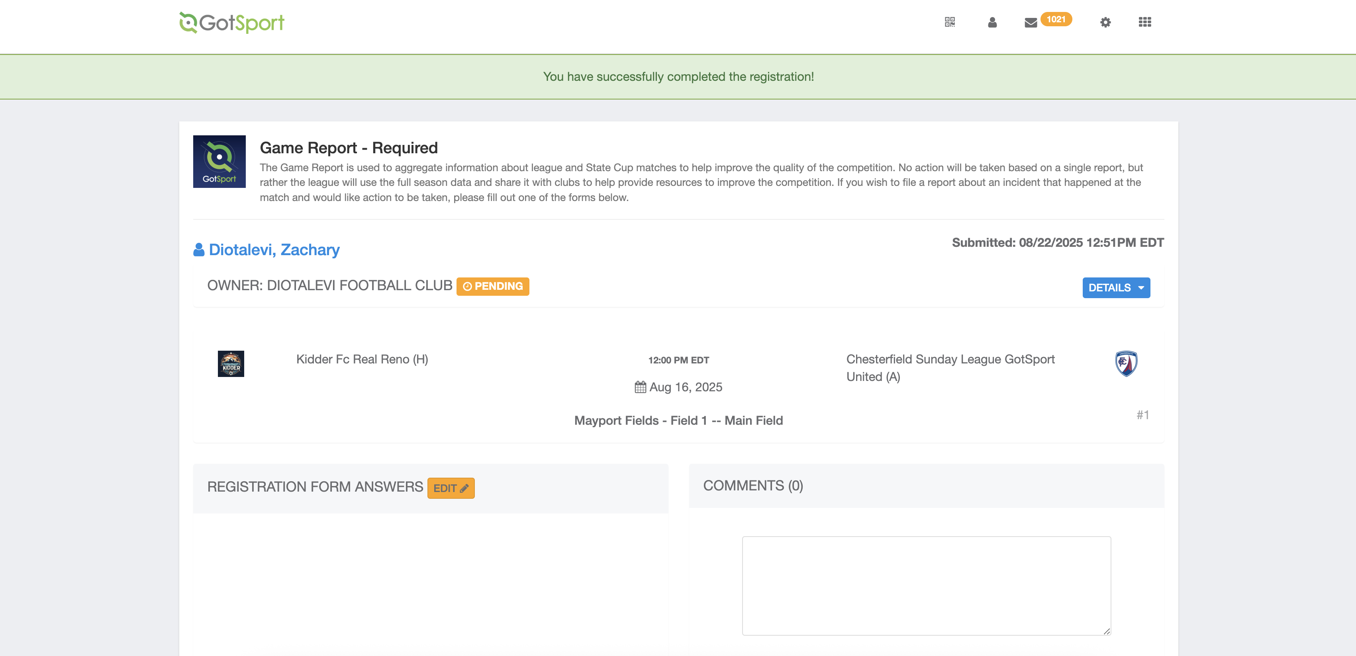This screenshot has width=1356, height=656.
Task: Click the Kidder Fc Real Reno (H) team name
Action: (362, 359)
